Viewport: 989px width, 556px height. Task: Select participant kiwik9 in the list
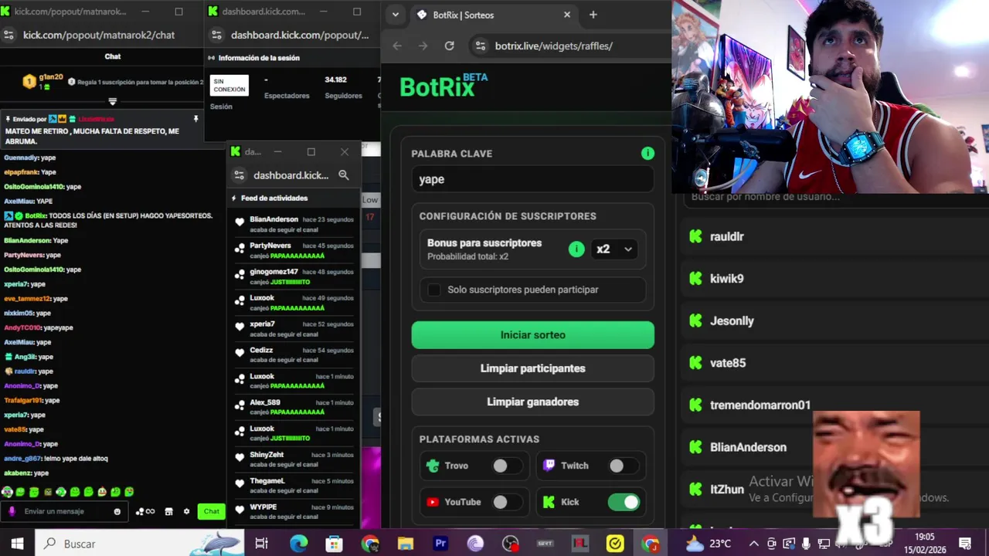pos(833,279)
